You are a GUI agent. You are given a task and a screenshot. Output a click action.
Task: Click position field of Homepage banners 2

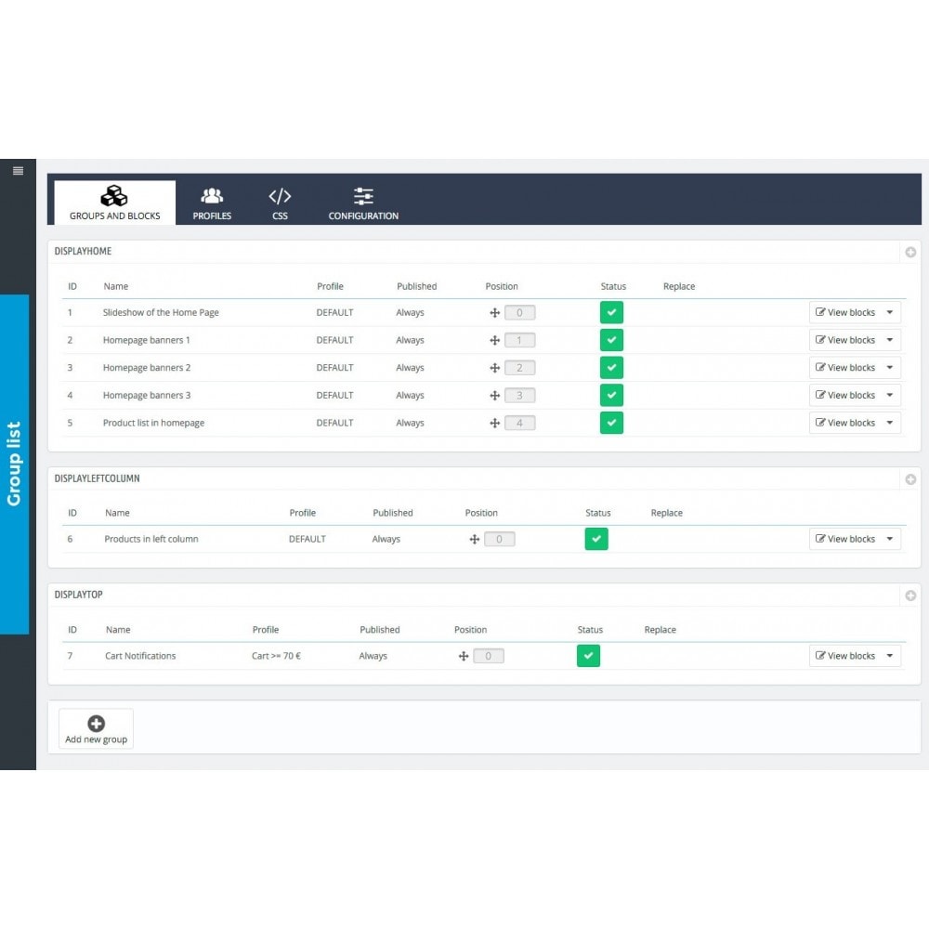click(x=519, y=368)
